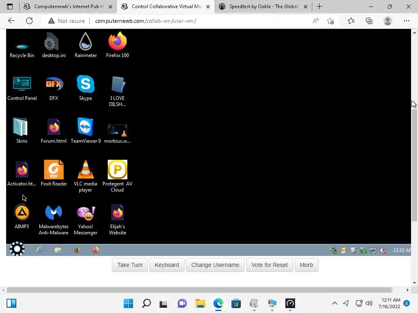
Task: Open host volume control icon
Action: (369, 303)
